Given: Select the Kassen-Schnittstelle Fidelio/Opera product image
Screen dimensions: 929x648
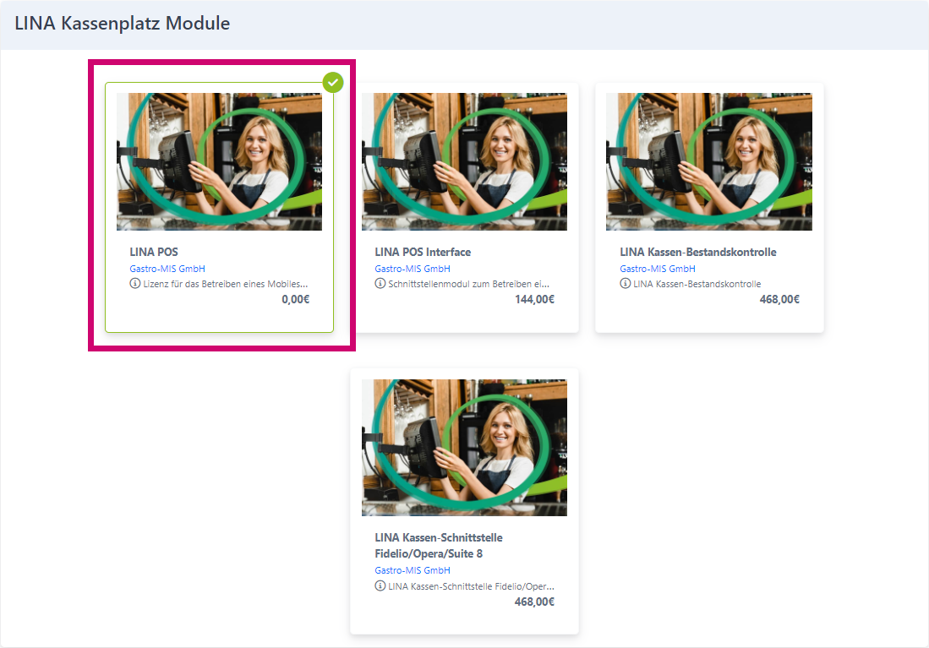Looking at the screenshot, I should pos(465,448).
